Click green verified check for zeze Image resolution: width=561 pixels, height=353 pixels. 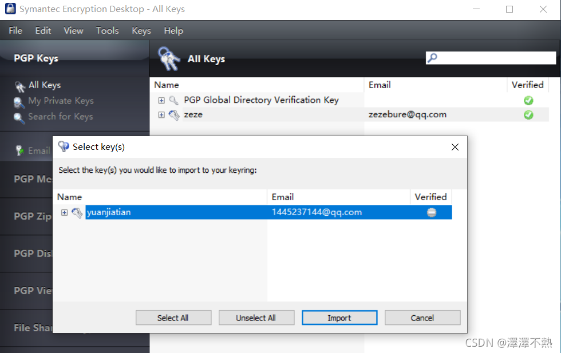(x=528, y=115)
